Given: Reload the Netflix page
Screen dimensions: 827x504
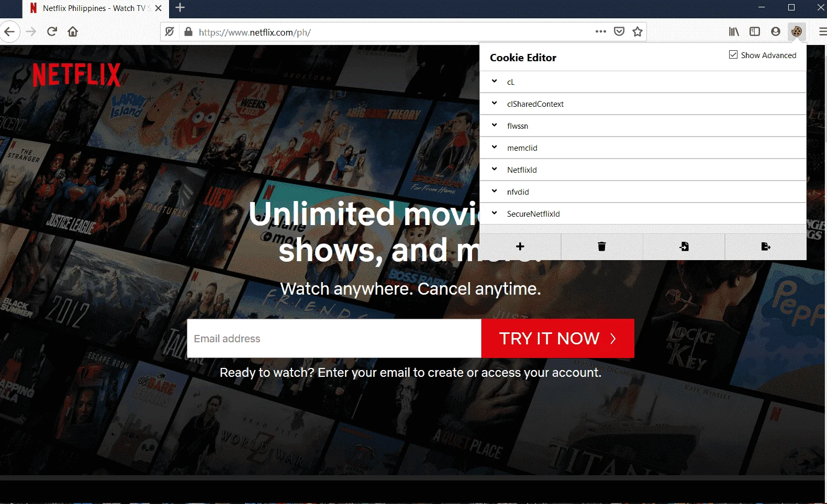Looking at the screenshot, I should click(52, 32).
